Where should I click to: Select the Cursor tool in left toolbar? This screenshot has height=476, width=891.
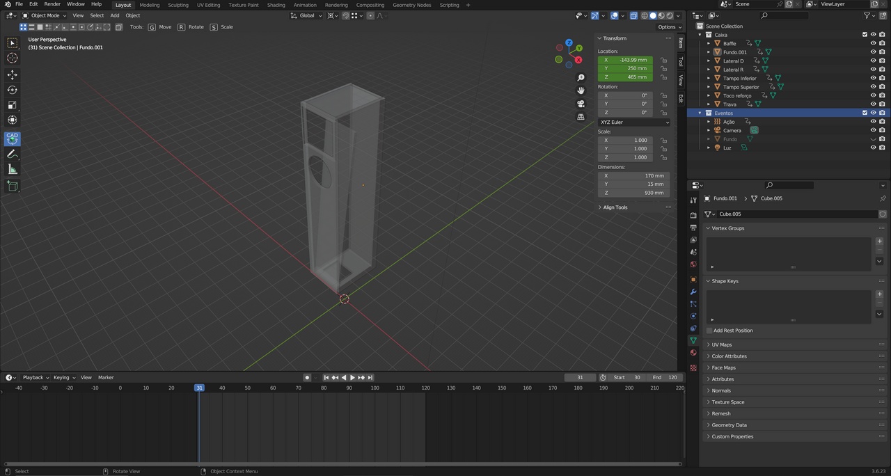tap(12, 58)
